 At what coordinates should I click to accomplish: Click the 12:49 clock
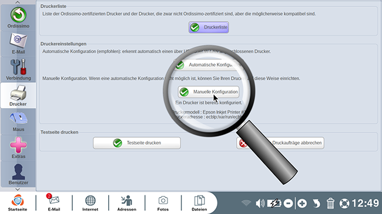click(366, 203)
